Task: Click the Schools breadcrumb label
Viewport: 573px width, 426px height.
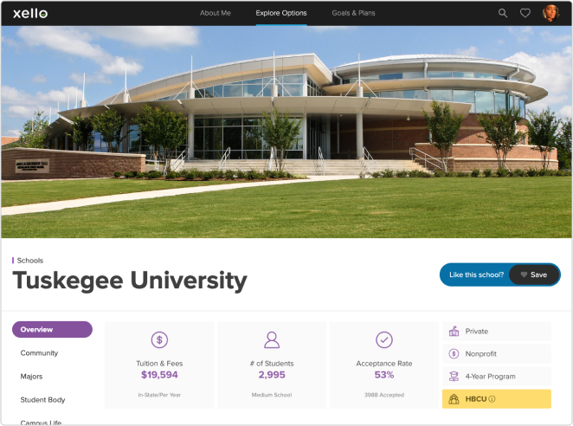Action: [x=30, y=261]
